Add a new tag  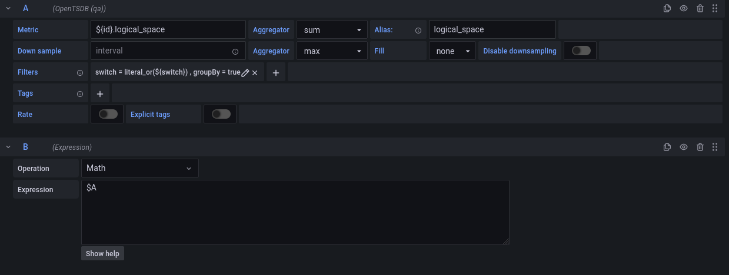[x=100, y=93]
